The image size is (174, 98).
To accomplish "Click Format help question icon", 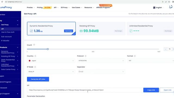I will [x=135, y=56].
